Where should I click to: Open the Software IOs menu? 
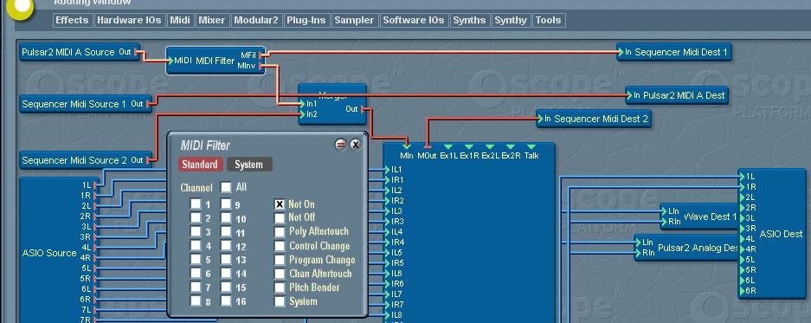pyautogui.click(x=413, y=20)
